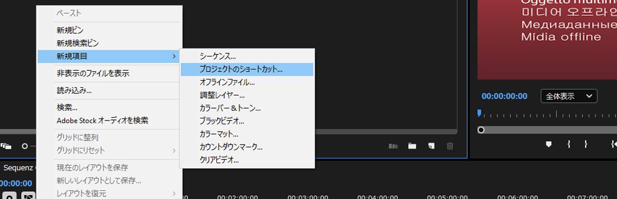Switch to freeform view icon
The height and width of the screenshot is (199, 617).
point(6,146)
